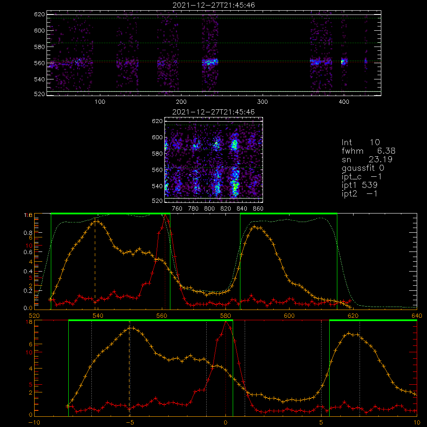Click x-axis label -5 of the lower profile plot
The height and width of the screenshot is (427, 427).
coord(130,423)
